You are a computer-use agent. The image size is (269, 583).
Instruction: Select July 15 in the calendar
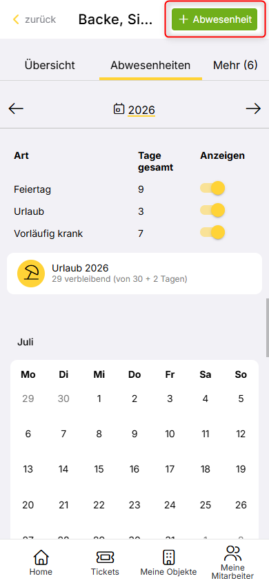pyautogui.click(x=99, y=469)
